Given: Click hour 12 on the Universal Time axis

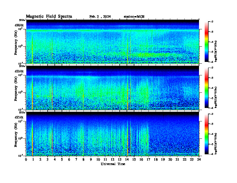Looking at the screenshot, I should pyautogui.click(x=112, y=159).
